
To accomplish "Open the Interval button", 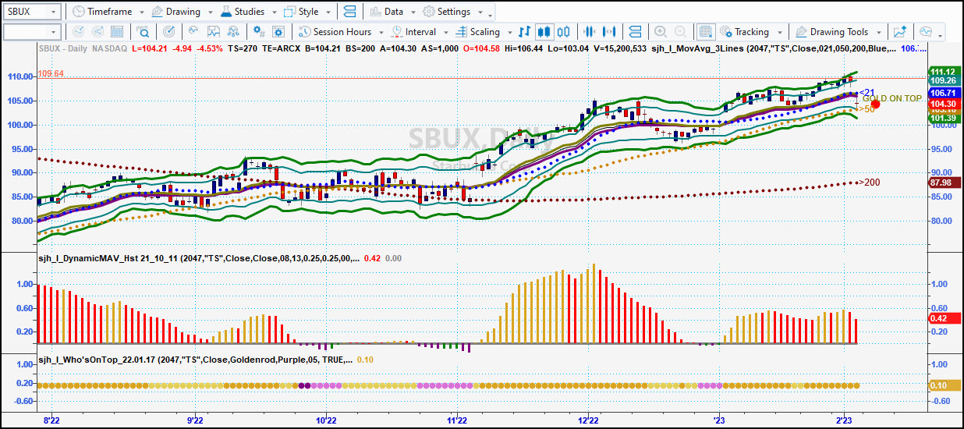I will point(413,32).
